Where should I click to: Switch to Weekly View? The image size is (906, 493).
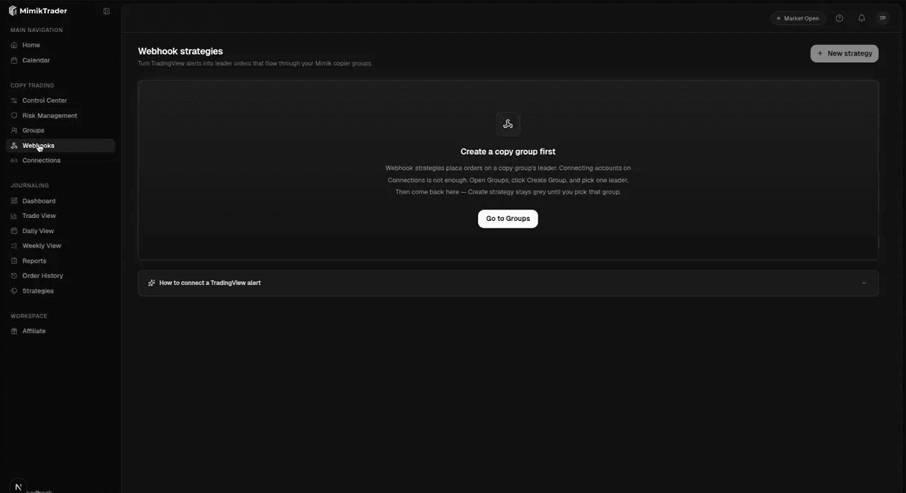coord(61,246)
